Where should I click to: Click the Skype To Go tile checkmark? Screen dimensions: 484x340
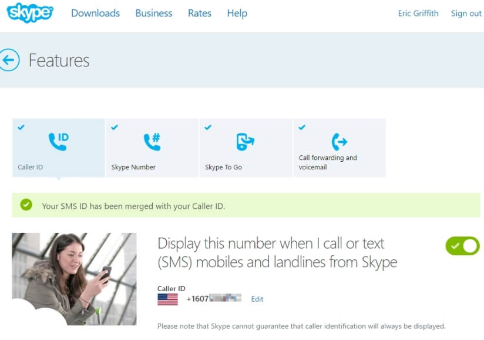pos(208,126)
